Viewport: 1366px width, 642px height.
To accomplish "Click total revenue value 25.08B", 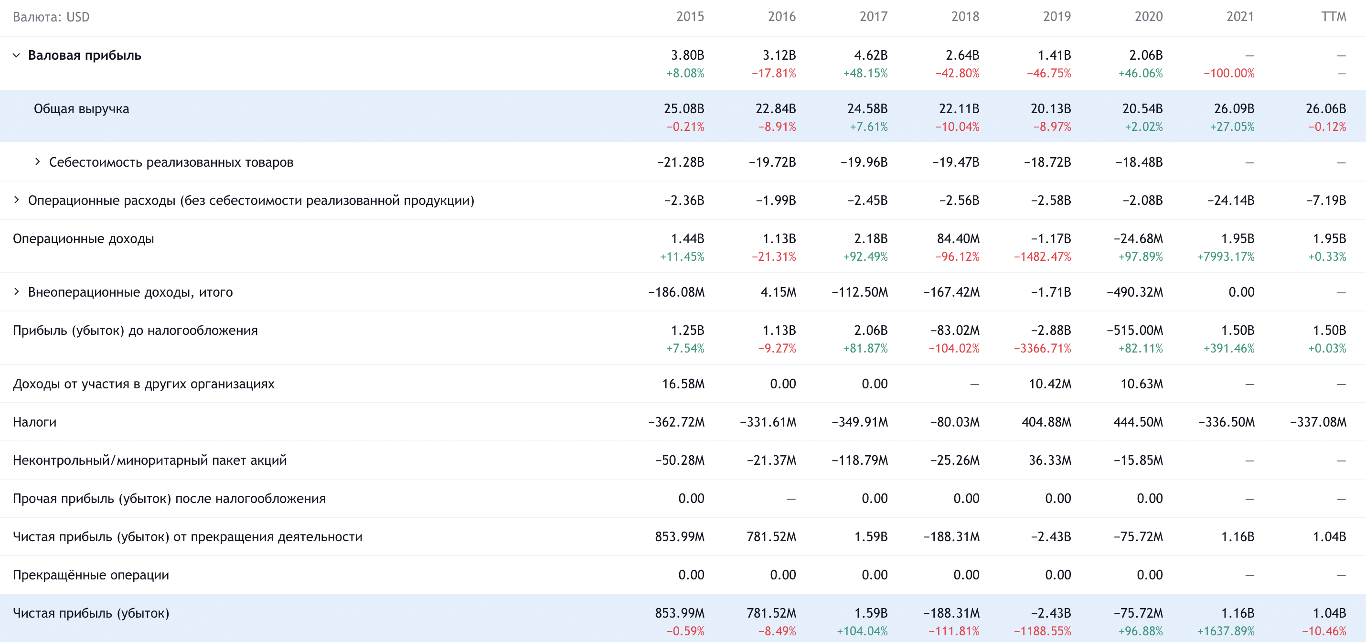I will click(x=684, y=109).
